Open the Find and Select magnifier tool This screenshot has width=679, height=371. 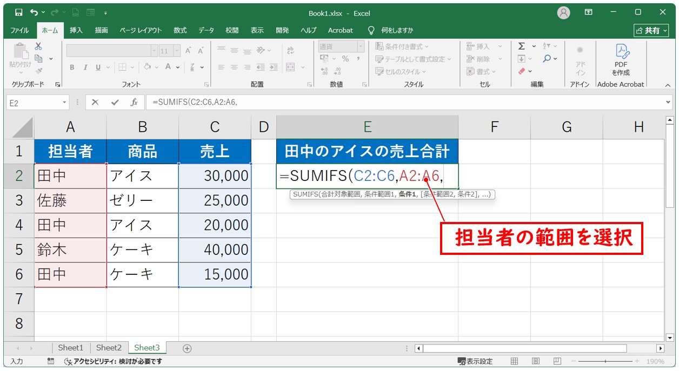coord(548,59)
